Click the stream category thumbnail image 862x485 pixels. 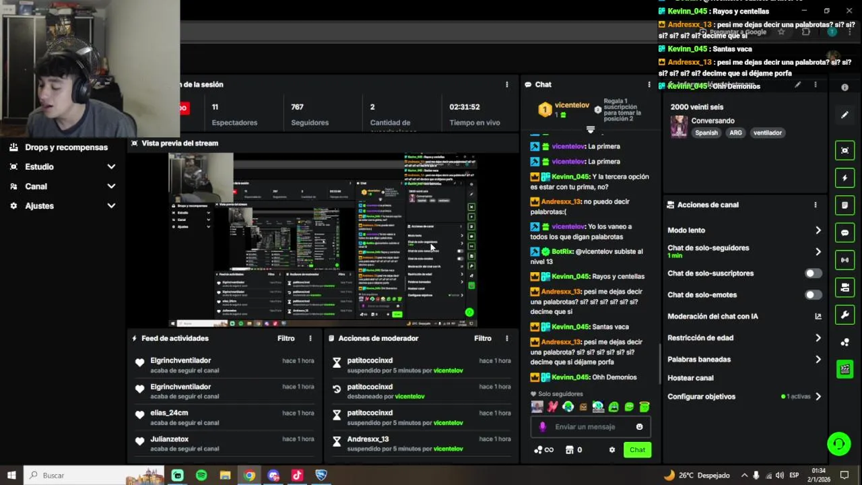point(679,127)
